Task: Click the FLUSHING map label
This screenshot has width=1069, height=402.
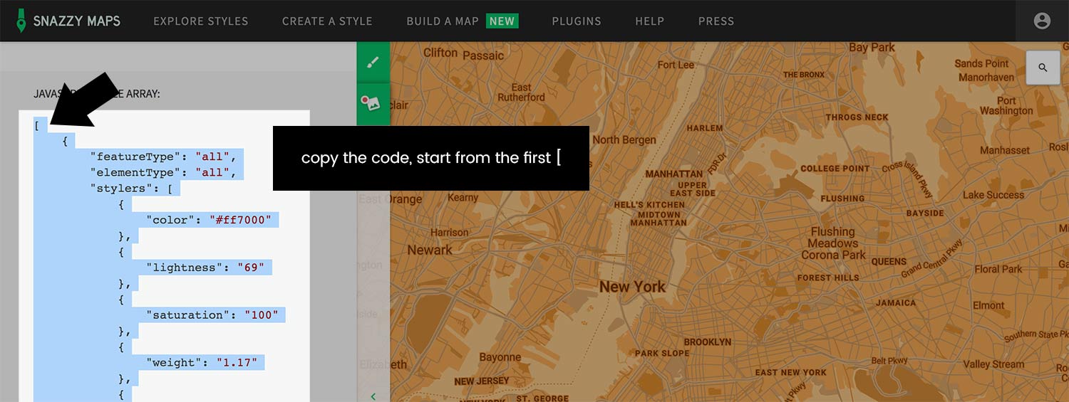Action: tap(842, 199)
